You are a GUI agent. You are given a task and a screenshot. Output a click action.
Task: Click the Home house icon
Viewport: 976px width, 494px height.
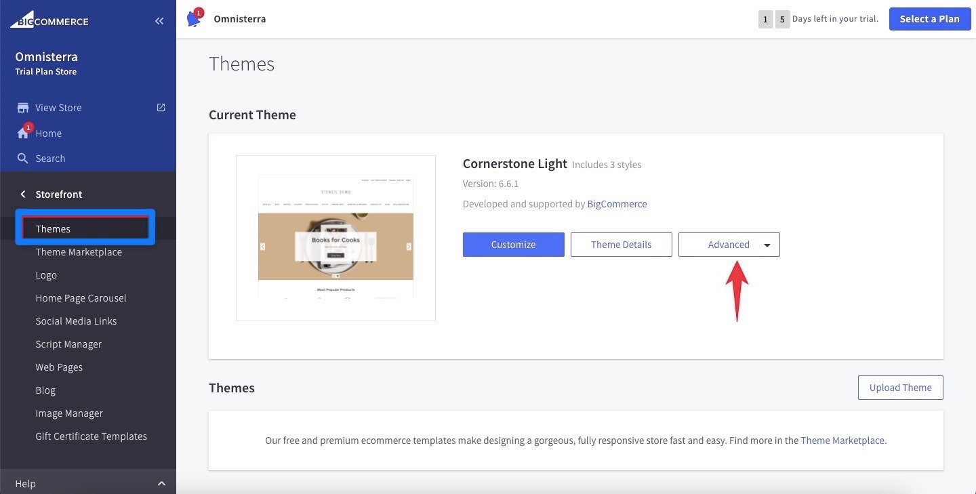tap(23, 133)
